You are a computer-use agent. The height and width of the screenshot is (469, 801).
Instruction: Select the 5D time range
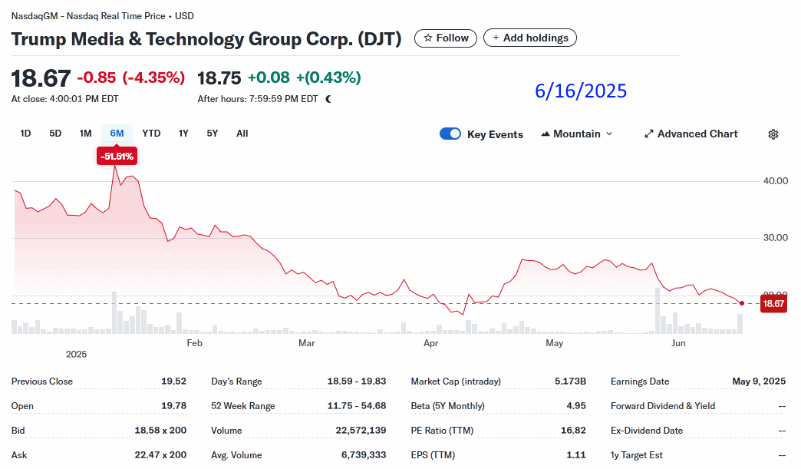point(55,134)
